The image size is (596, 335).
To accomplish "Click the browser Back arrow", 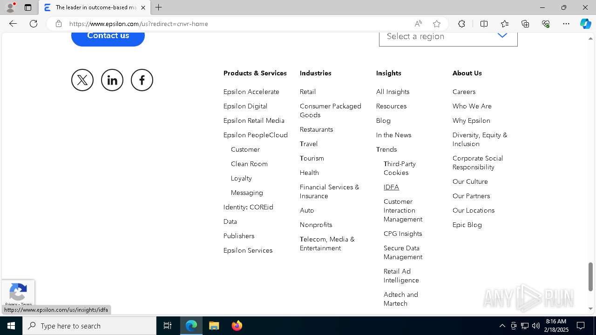I will [13, 24].
